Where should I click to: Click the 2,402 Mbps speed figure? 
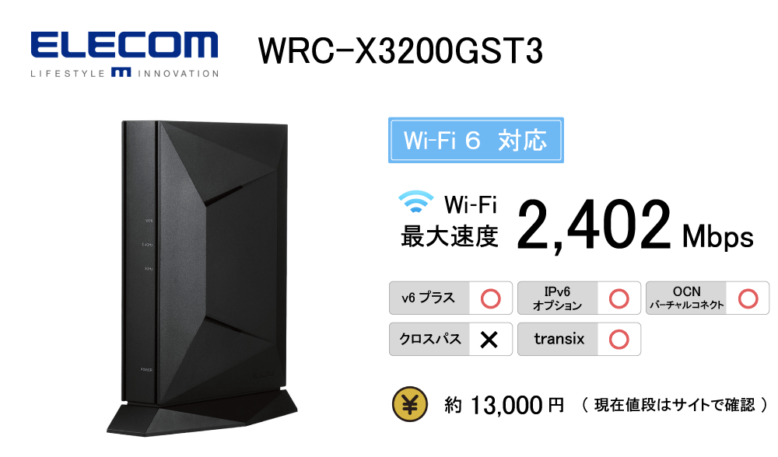(635, 225)
